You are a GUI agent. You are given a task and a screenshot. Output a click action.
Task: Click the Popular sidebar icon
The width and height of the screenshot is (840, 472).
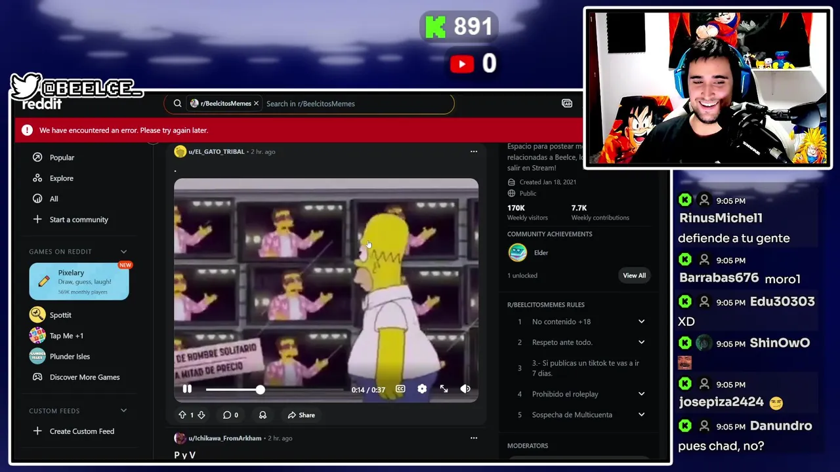coord(37,157)
